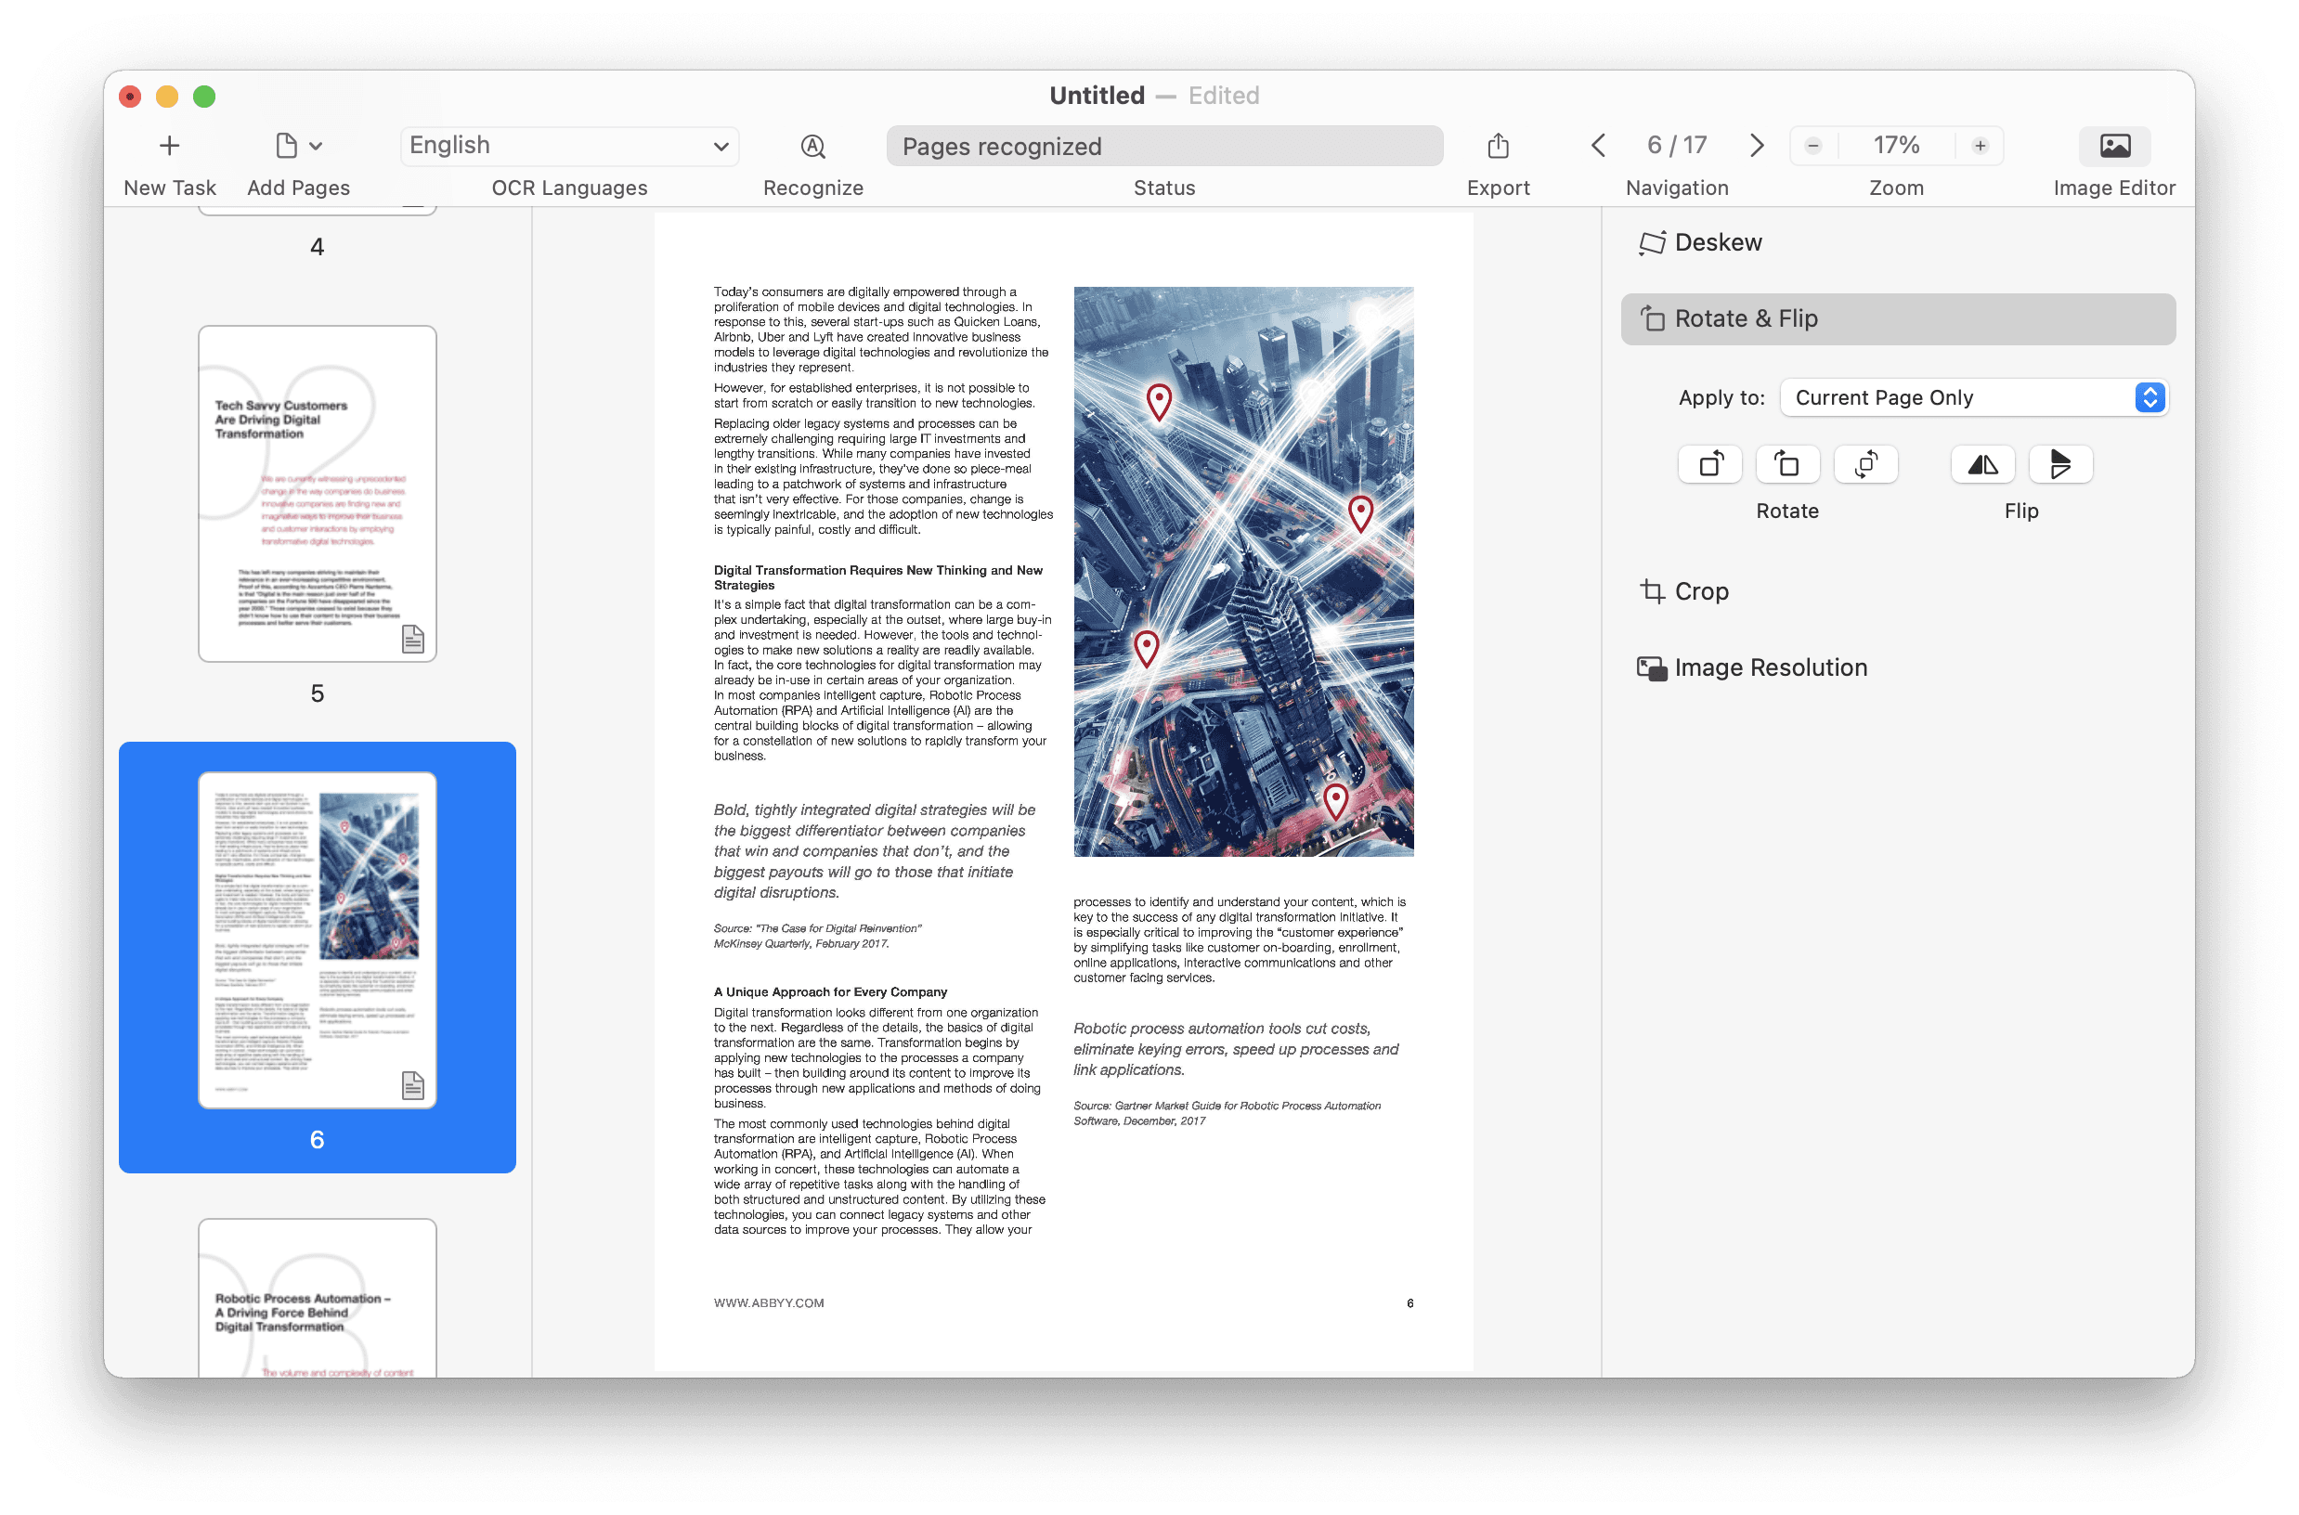Click the Export share icon

coord(1497,146)
